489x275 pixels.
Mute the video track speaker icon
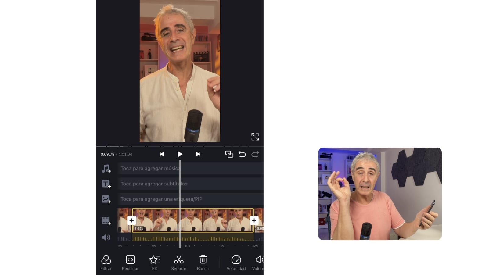106,237
